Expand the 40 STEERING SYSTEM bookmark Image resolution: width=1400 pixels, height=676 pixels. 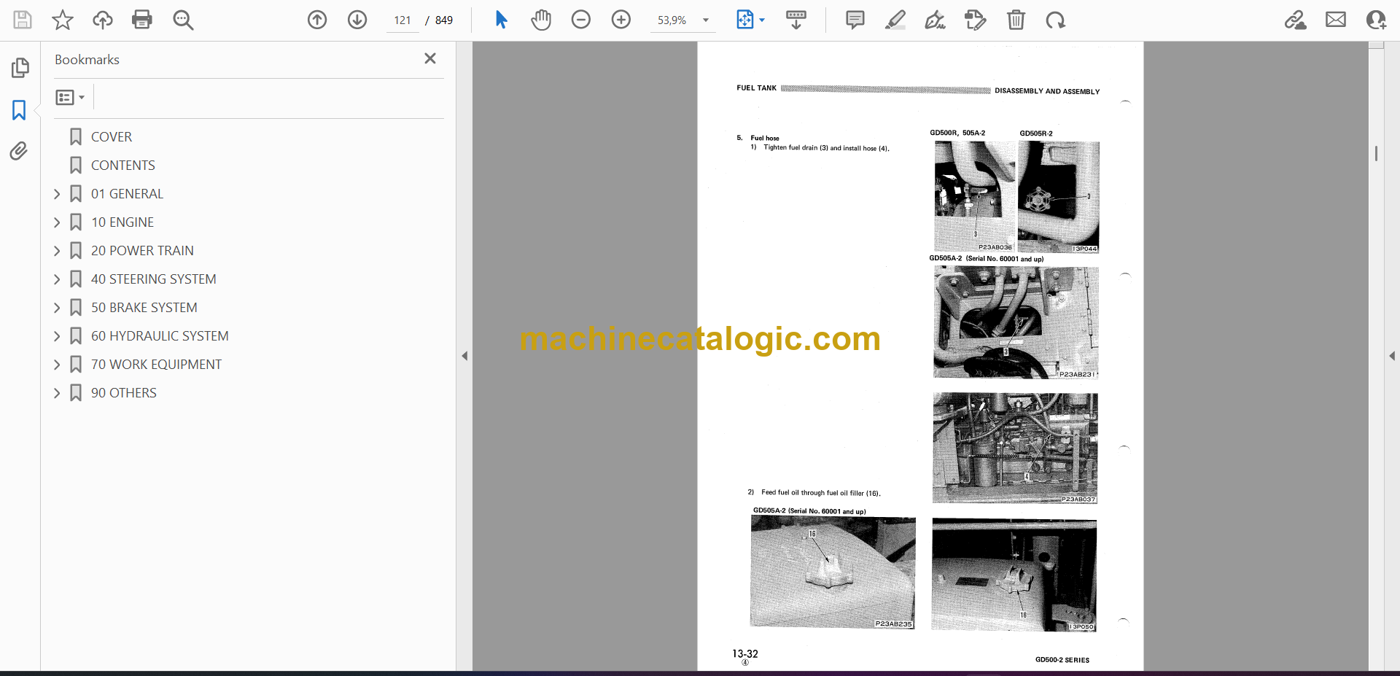coord(57,279)
